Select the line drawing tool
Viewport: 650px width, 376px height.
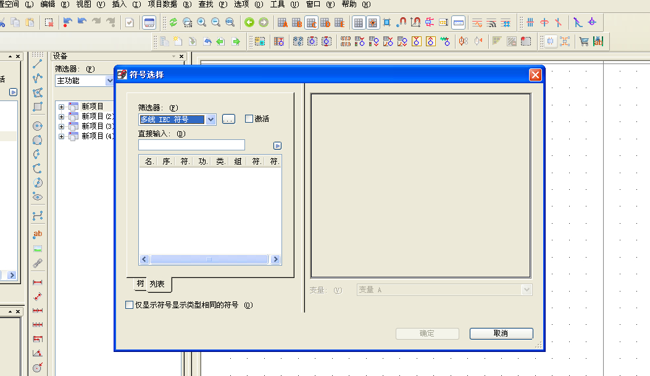[x=37, y=63]
